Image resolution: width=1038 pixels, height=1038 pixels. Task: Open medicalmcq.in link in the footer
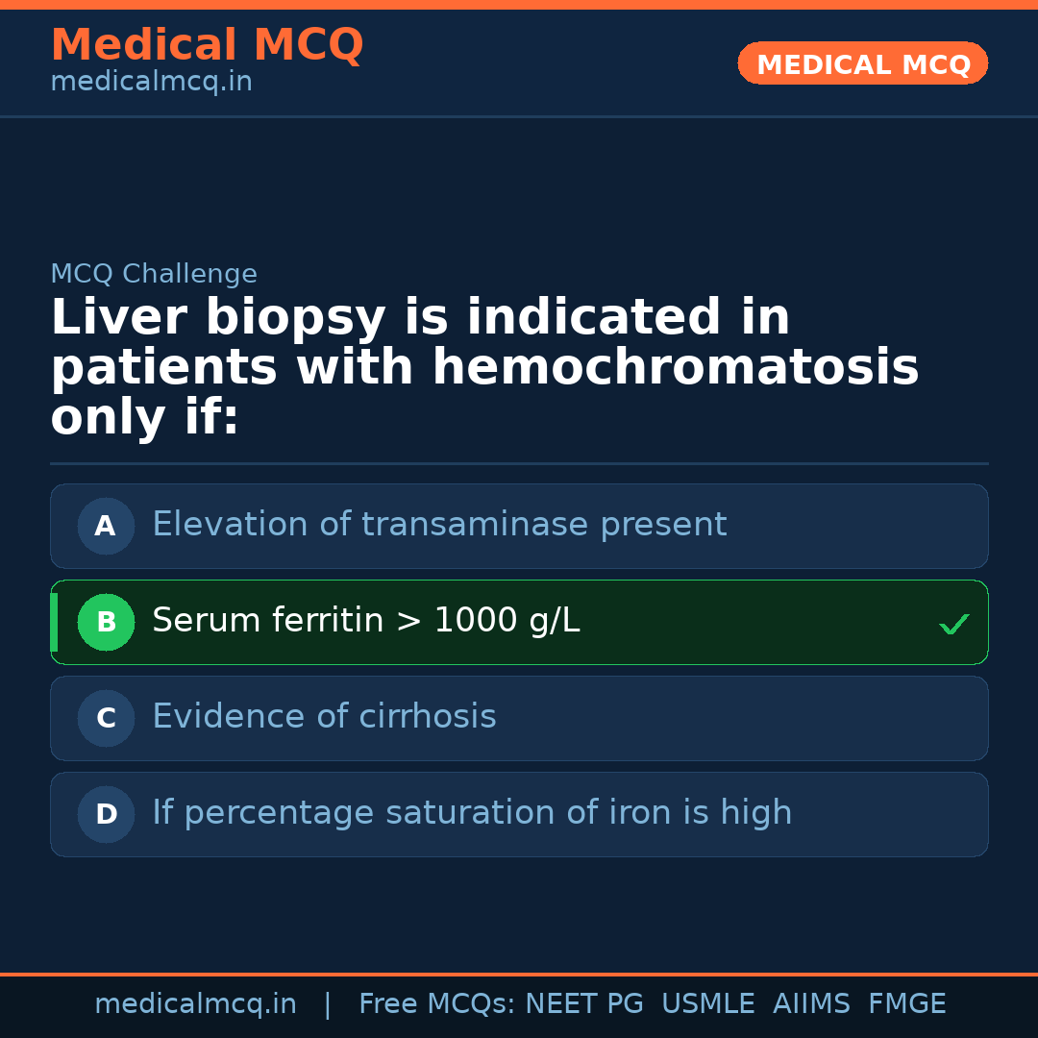point(195,1004)
